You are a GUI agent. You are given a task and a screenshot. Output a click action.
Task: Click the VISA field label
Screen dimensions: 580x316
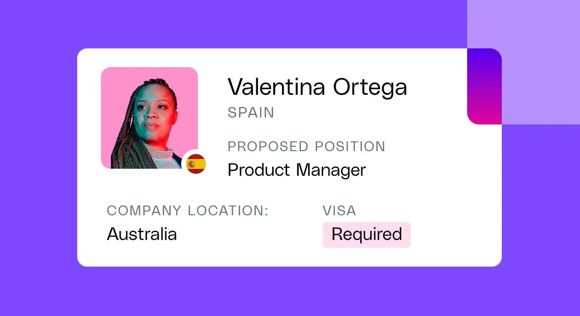pyautogui.click(x=339, y=211)
